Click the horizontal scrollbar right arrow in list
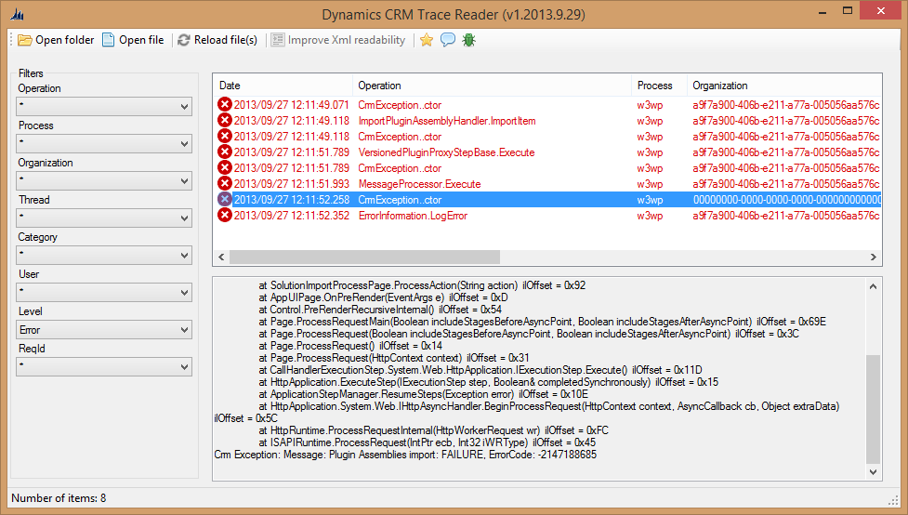Viewport: 908px width, 515px height. (874, 257)
